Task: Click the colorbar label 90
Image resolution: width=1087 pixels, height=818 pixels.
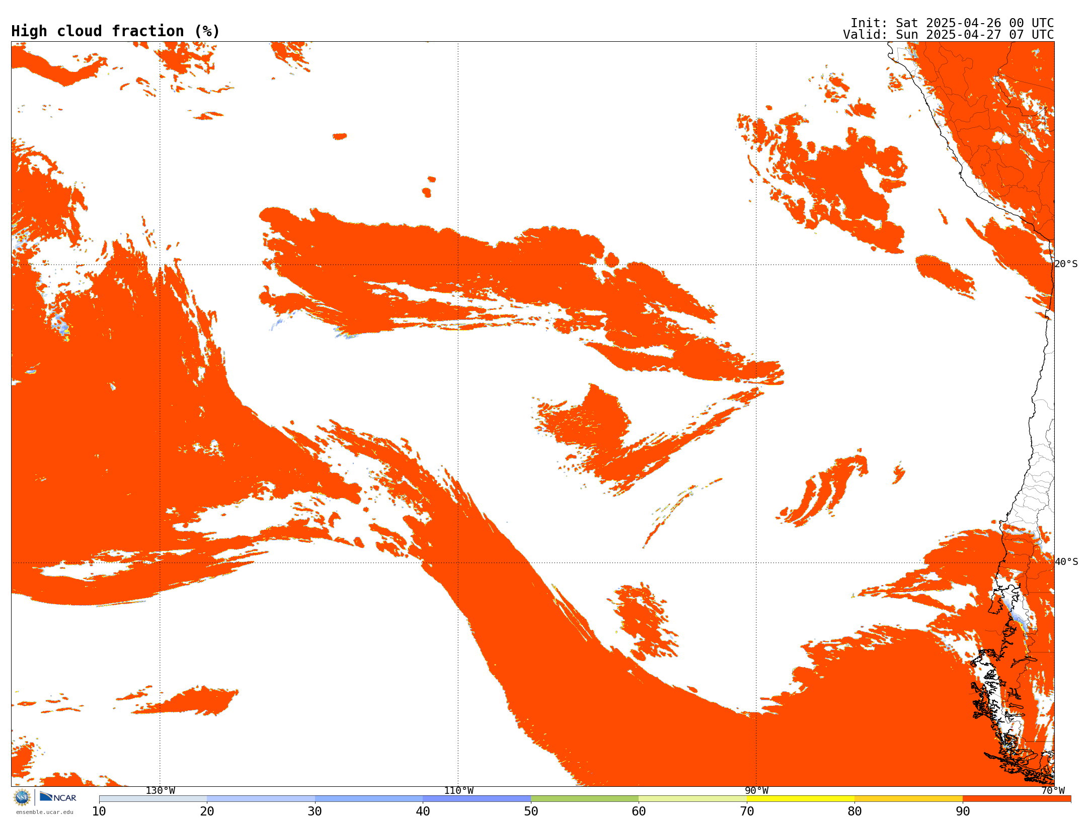Action: [x=963, y=811]
